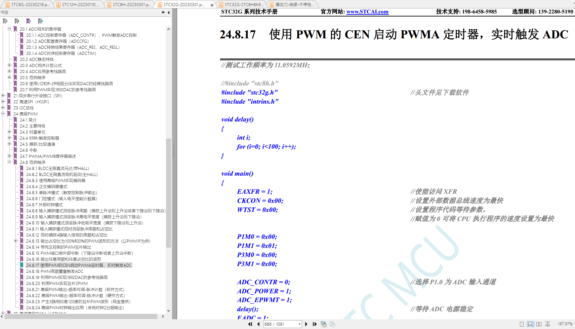
Task: Click the bookmarks horizontal scrollbar thumb
Action: click(x=81, y=316)
